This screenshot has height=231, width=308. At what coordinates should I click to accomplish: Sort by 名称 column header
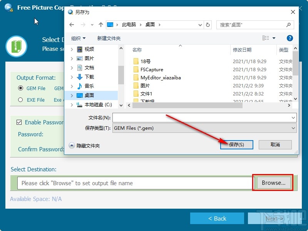tap(137, 50)
